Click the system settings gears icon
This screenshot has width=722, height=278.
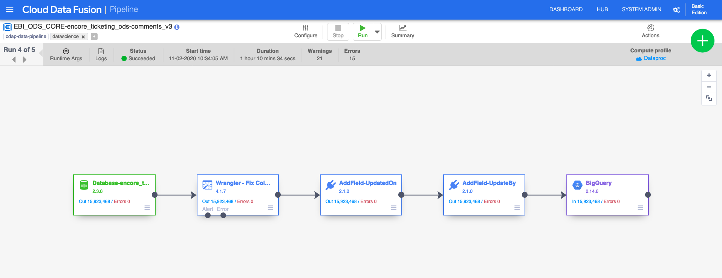coord(676,10)
